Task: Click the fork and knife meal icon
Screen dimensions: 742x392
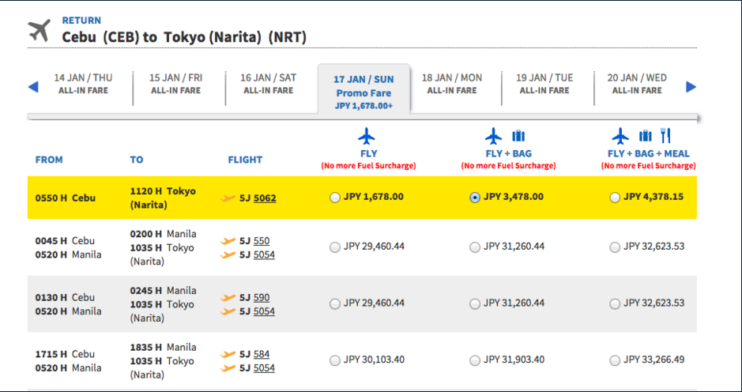Action: pyautogui.click(x=666, y=136)
